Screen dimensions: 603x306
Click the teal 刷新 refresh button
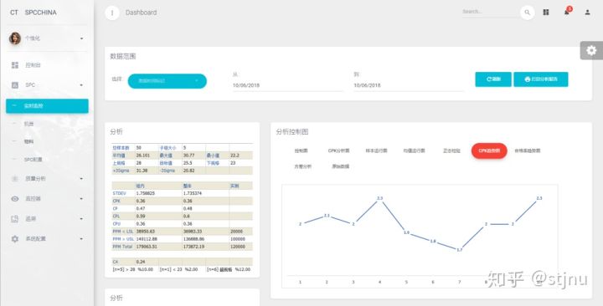(x=493, y=79)
